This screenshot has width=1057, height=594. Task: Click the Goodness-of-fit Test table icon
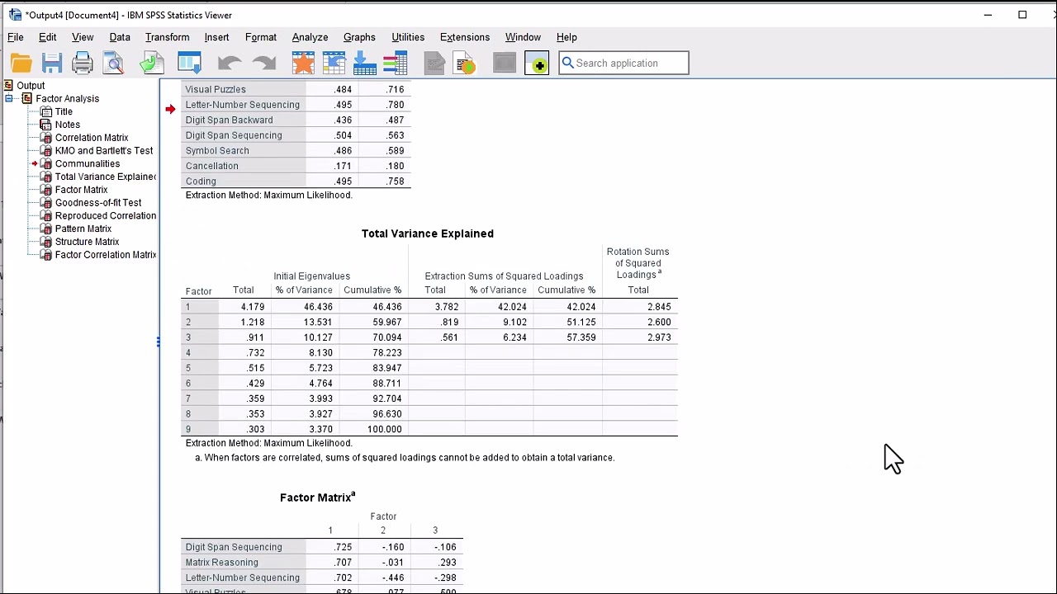[x=46, y=202]
